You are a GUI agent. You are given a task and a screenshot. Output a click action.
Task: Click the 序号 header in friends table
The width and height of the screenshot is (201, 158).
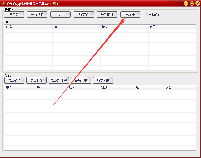[20, 87]
